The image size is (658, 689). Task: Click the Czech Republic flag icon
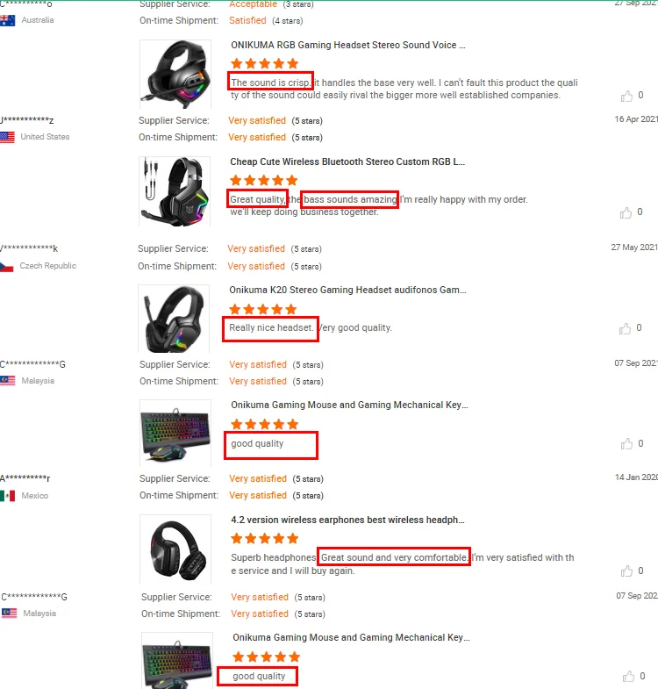point(7,266)
